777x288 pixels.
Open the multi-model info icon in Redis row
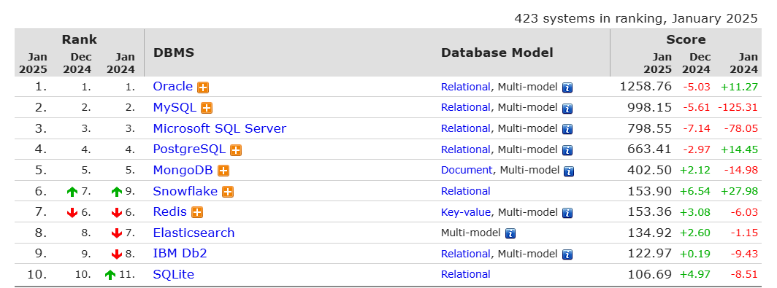point(567,213)
